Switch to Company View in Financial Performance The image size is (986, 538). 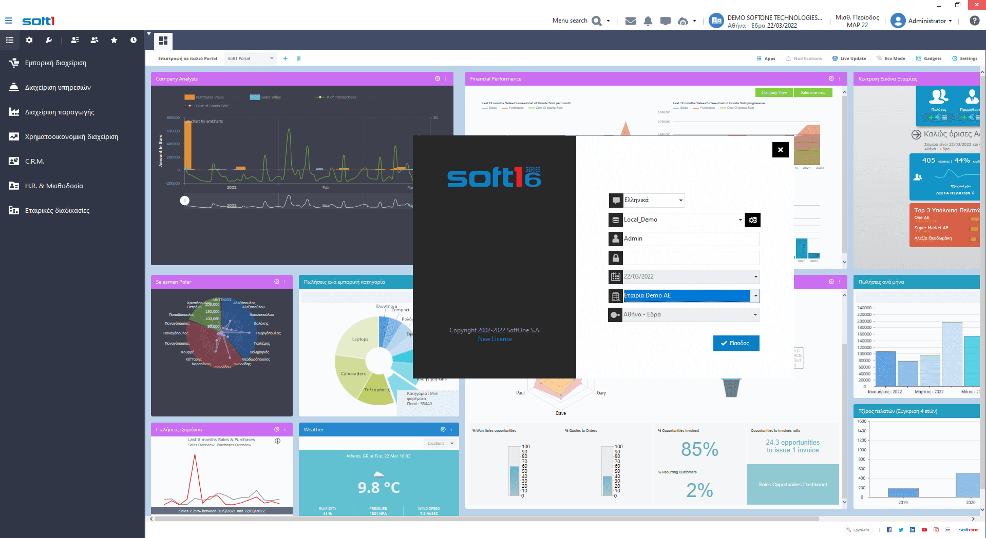(x=774, y=93)
